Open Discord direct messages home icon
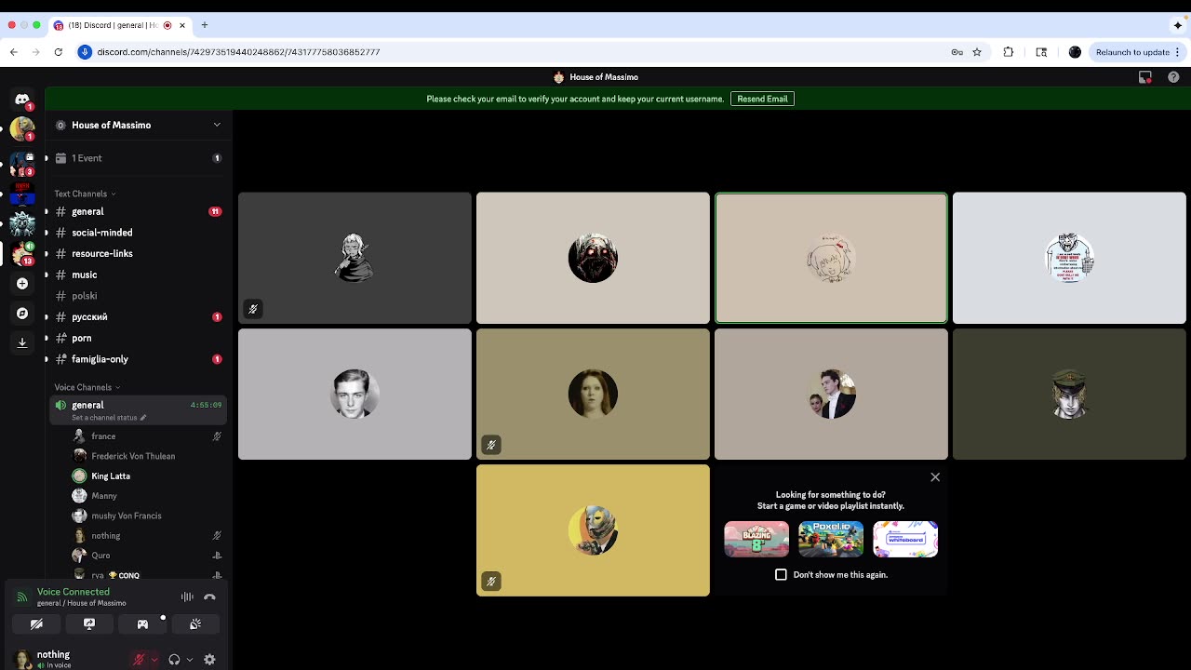The width and height of the screenshot is (1191, 670). coord(22,99)
